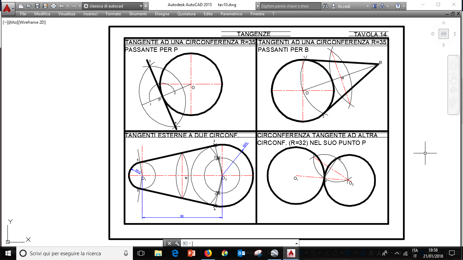Open Autodesk Exchange Apps X icon
The width and height of the screenshot is (463, 260).
click(374, 6)
